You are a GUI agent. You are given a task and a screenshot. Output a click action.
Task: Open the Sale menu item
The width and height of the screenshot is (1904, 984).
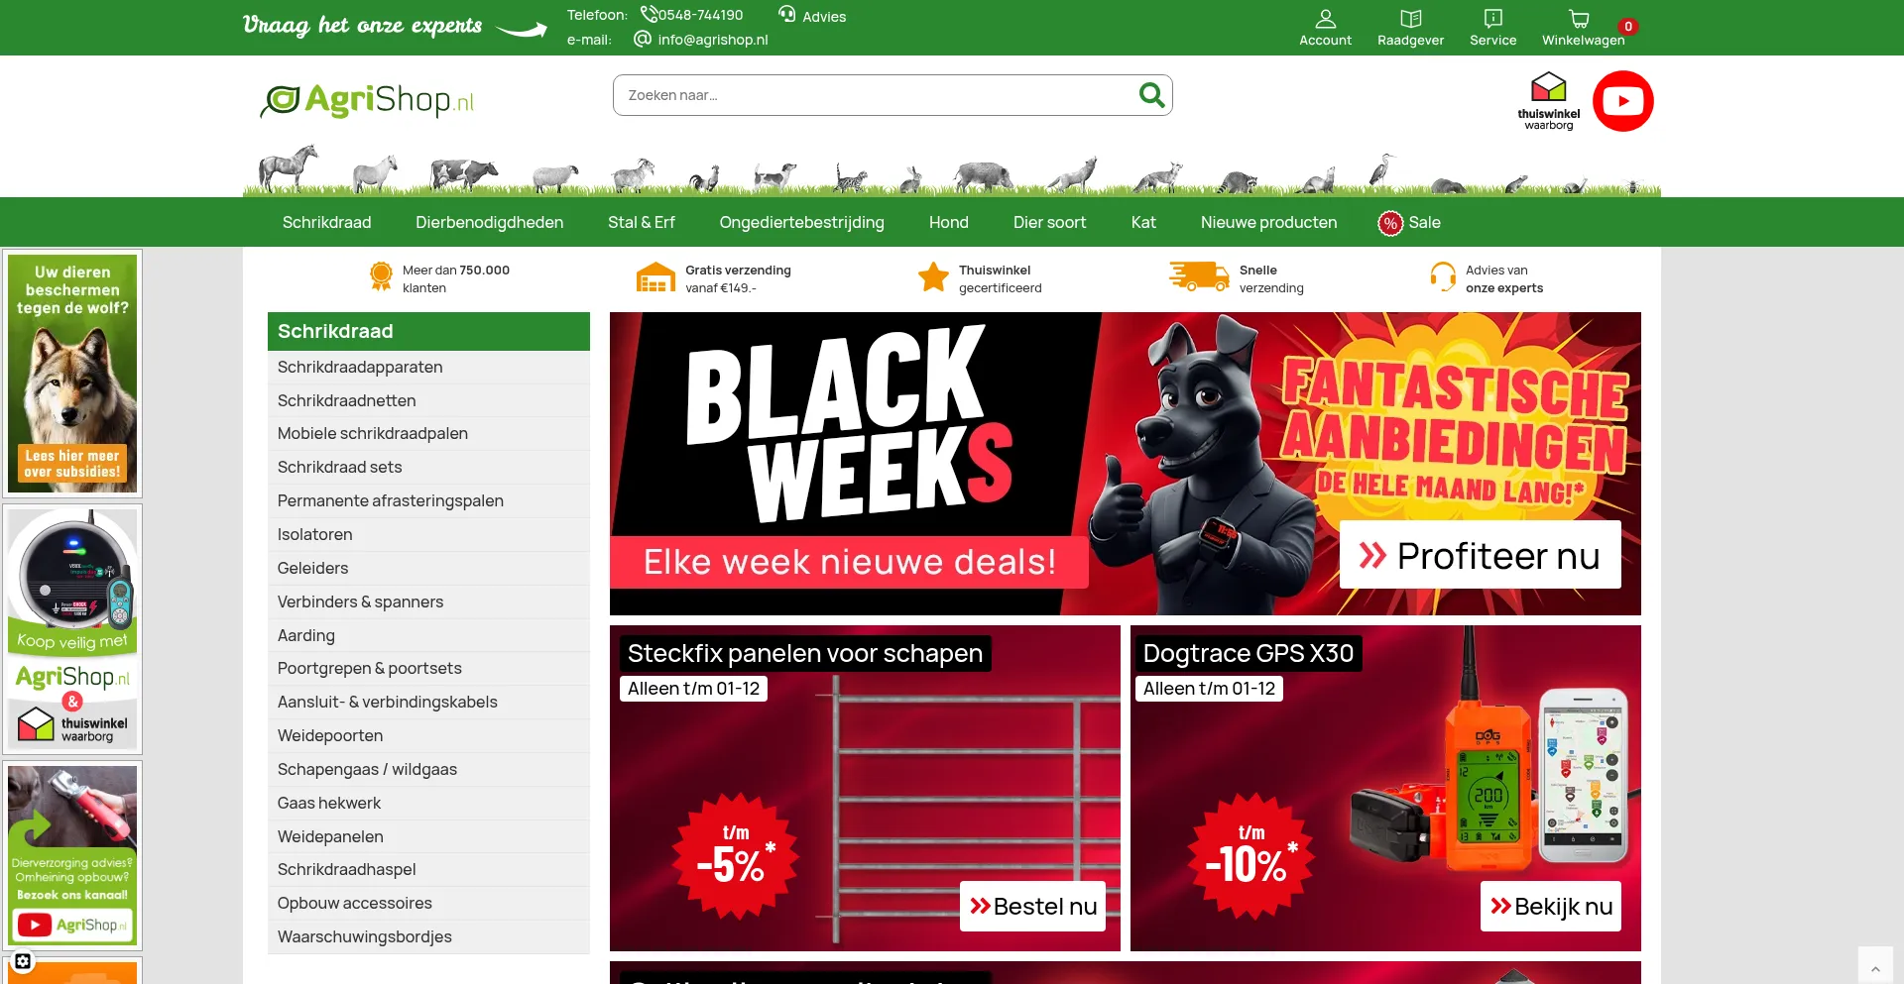click(1409, 222)
